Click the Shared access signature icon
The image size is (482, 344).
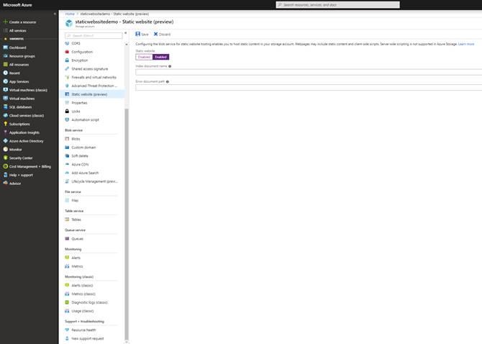click(x=67, y=68)
